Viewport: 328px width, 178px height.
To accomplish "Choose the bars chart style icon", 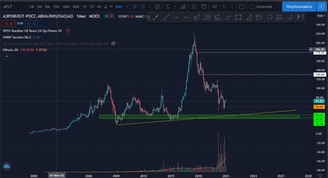I will point(143,7).
